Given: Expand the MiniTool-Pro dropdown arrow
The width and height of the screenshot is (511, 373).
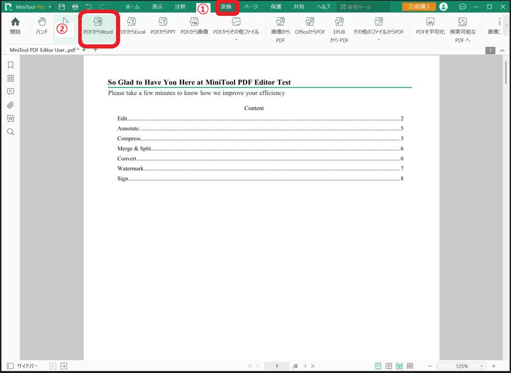Looking at the screenshot, I should 50,7.
